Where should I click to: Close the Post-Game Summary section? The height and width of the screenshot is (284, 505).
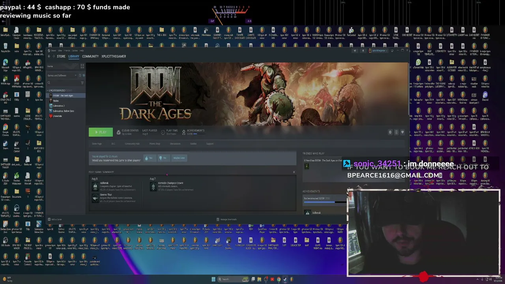click(294, 172)
